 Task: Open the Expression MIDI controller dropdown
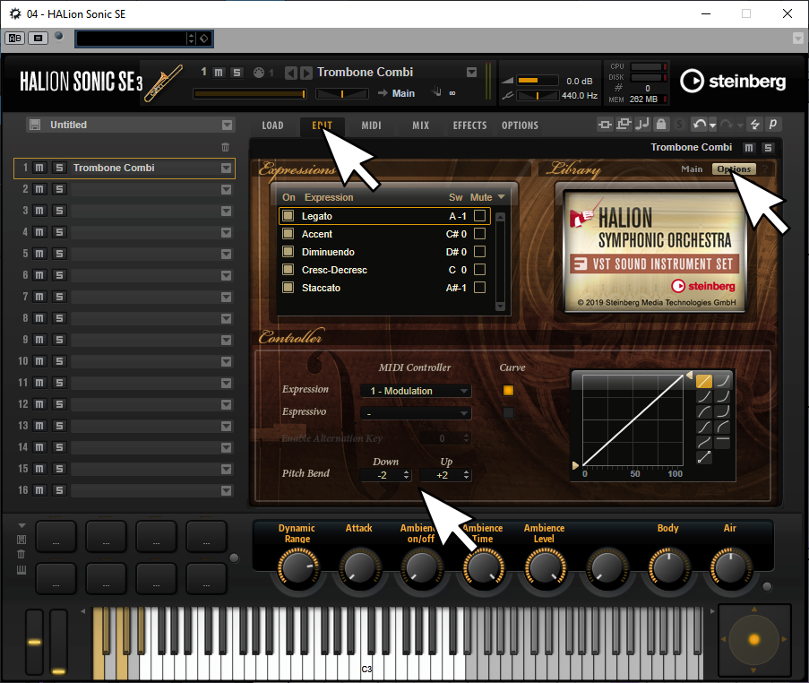(416, 391)
